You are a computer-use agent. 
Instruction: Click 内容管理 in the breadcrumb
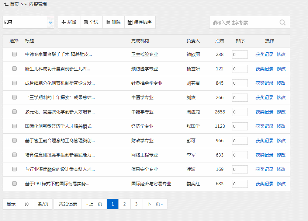[x=38, y=4]
